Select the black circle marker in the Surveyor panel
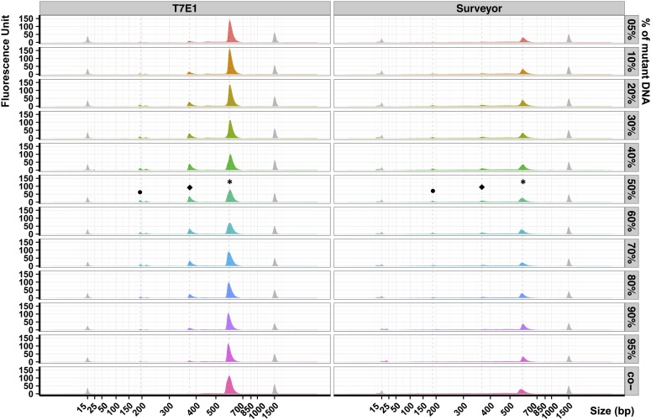 tap(433, 192)
